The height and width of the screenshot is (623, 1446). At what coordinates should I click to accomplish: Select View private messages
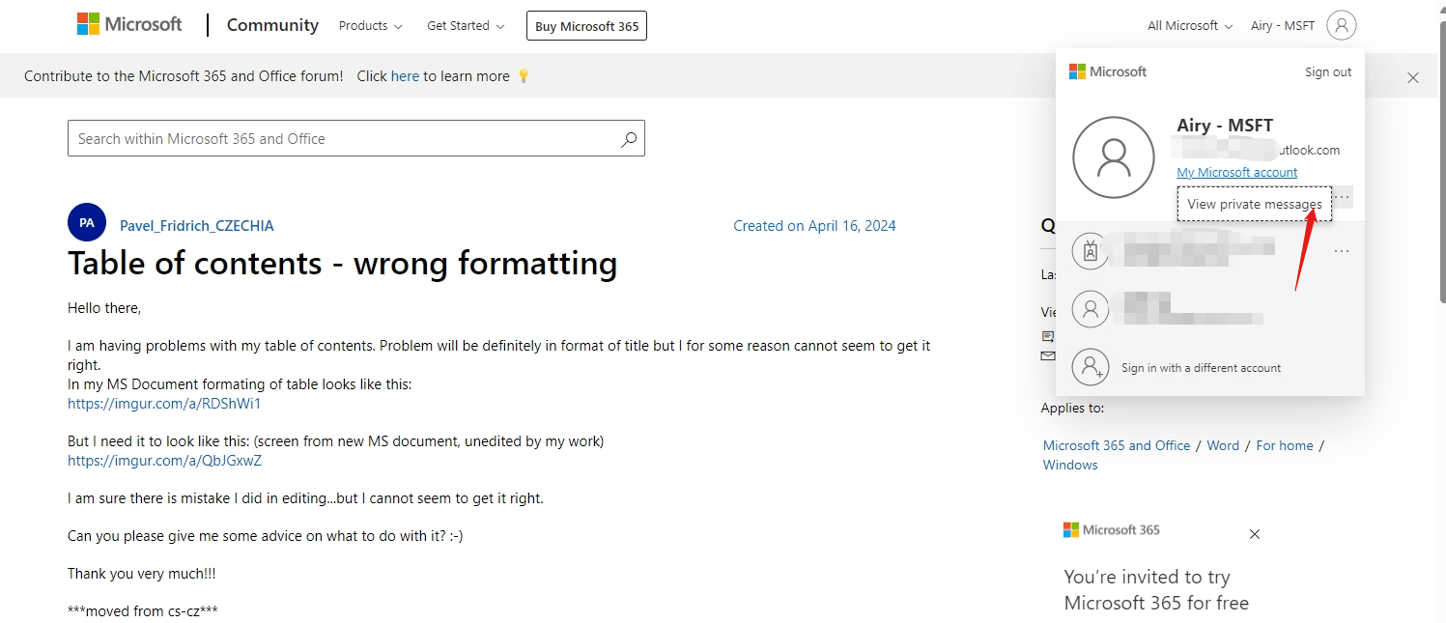click(1253, 204)
